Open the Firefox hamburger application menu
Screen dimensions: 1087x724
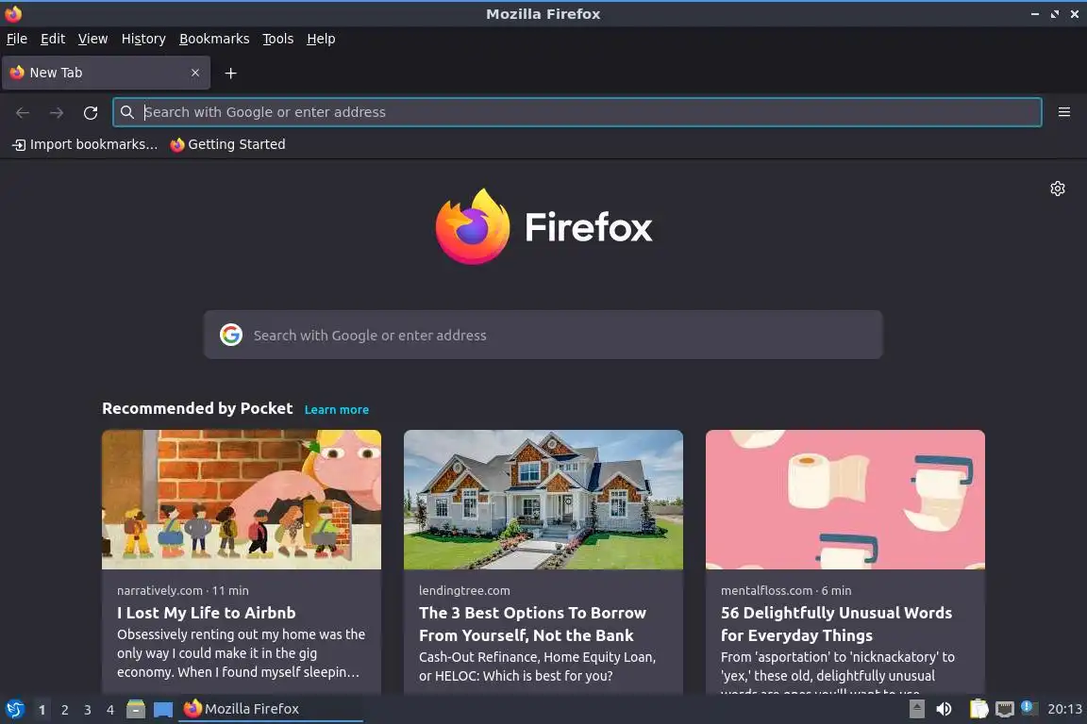click(x=1064, y=112)
